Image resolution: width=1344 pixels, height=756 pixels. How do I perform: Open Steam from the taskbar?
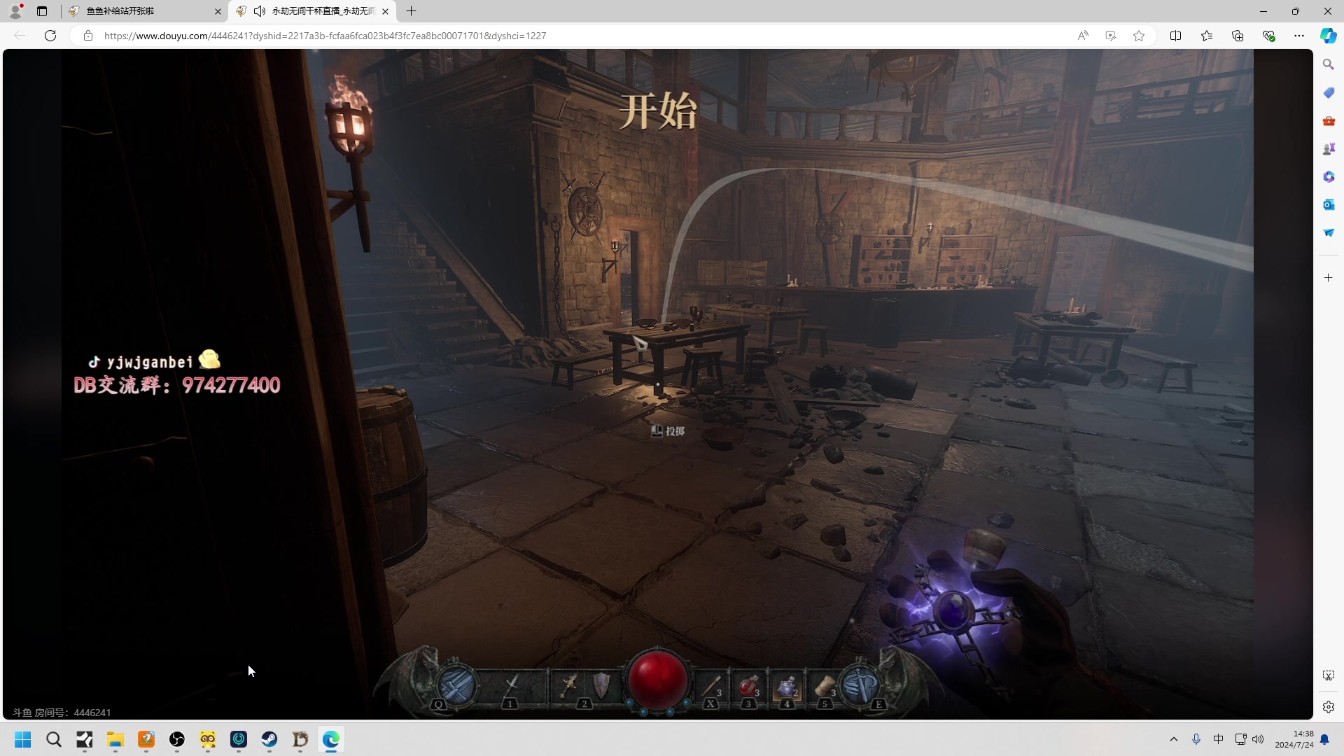tap(269, 740)
